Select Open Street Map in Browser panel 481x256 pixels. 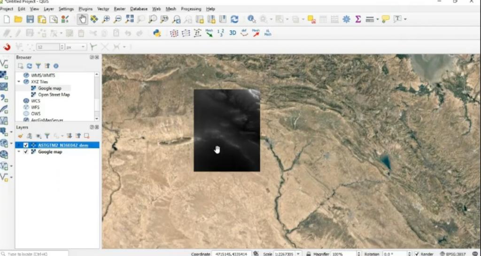(54, 94)
